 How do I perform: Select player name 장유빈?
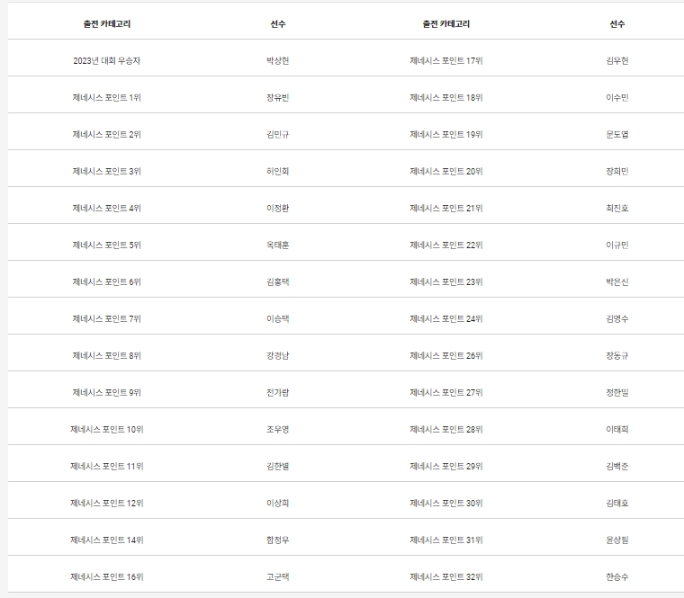(x=278, y=97)
